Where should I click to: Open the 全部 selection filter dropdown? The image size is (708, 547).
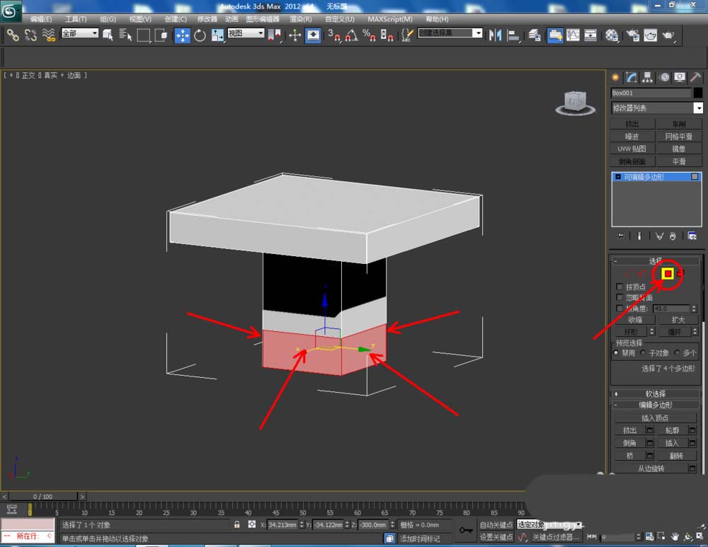coord(79,33)
